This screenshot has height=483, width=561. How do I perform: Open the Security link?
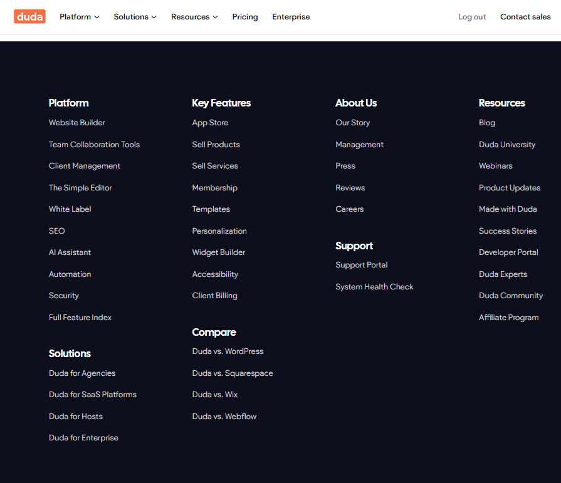[64, 296]
